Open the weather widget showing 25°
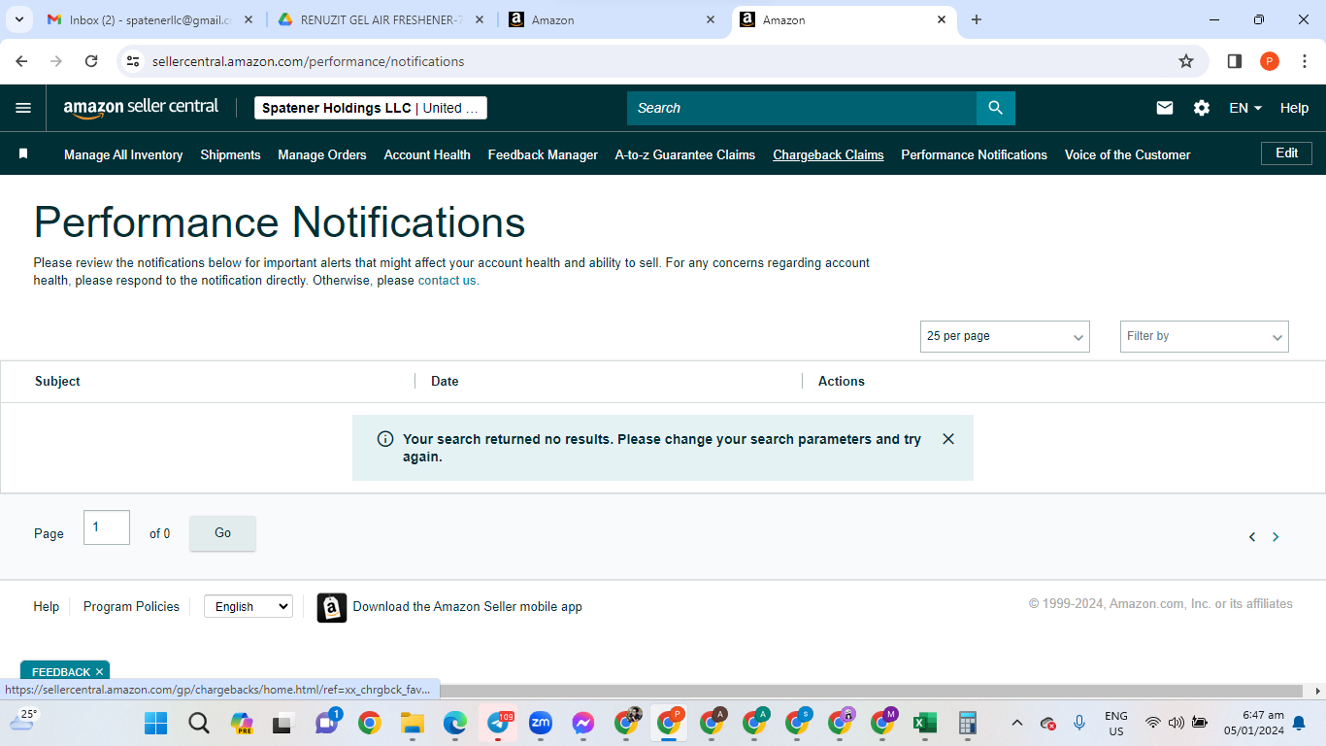The image size is (1326, 746). [x=21, y=721]
